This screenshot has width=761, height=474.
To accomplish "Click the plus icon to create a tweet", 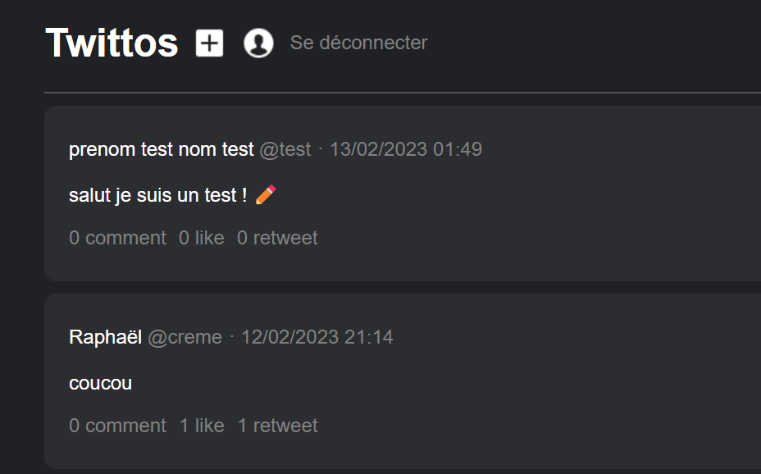I will tap(209, 43).
